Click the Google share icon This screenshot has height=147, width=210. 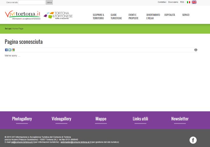pyautogui.click(x=13, y=50)
